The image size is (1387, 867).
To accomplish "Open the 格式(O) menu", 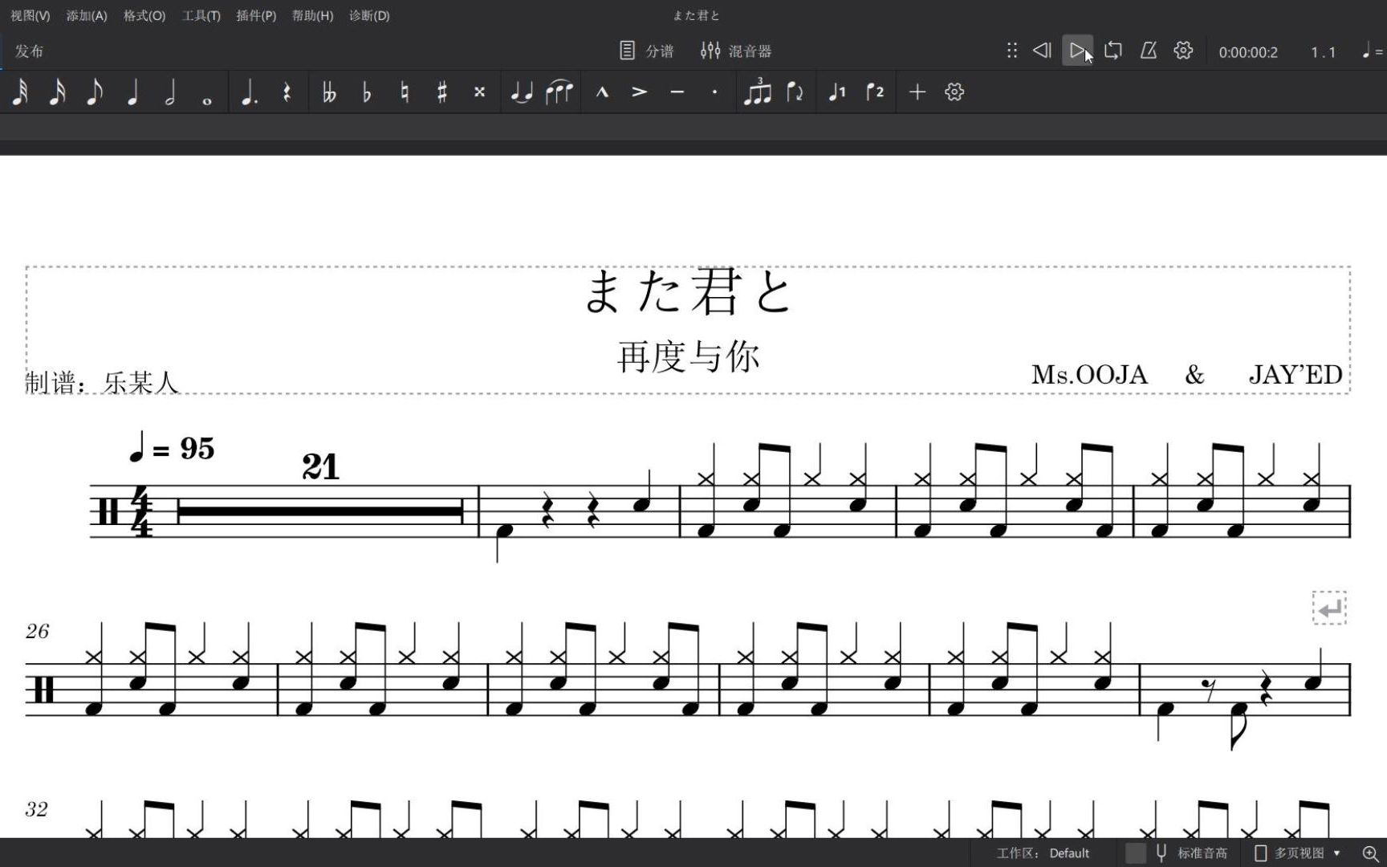I will tap(144, 15).
